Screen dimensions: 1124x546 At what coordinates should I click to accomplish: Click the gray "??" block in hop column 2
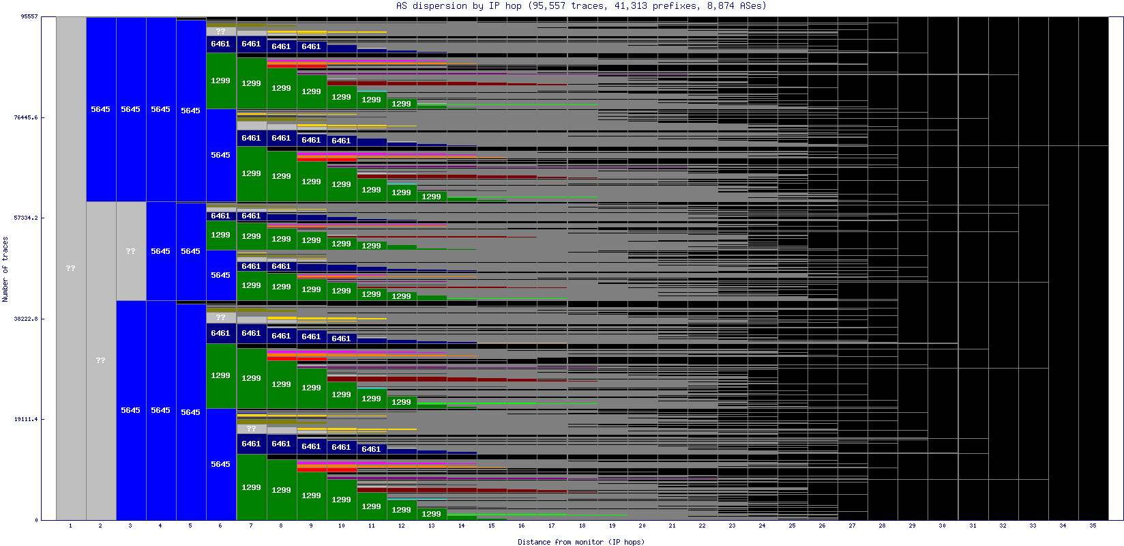(x=101, y=360)
